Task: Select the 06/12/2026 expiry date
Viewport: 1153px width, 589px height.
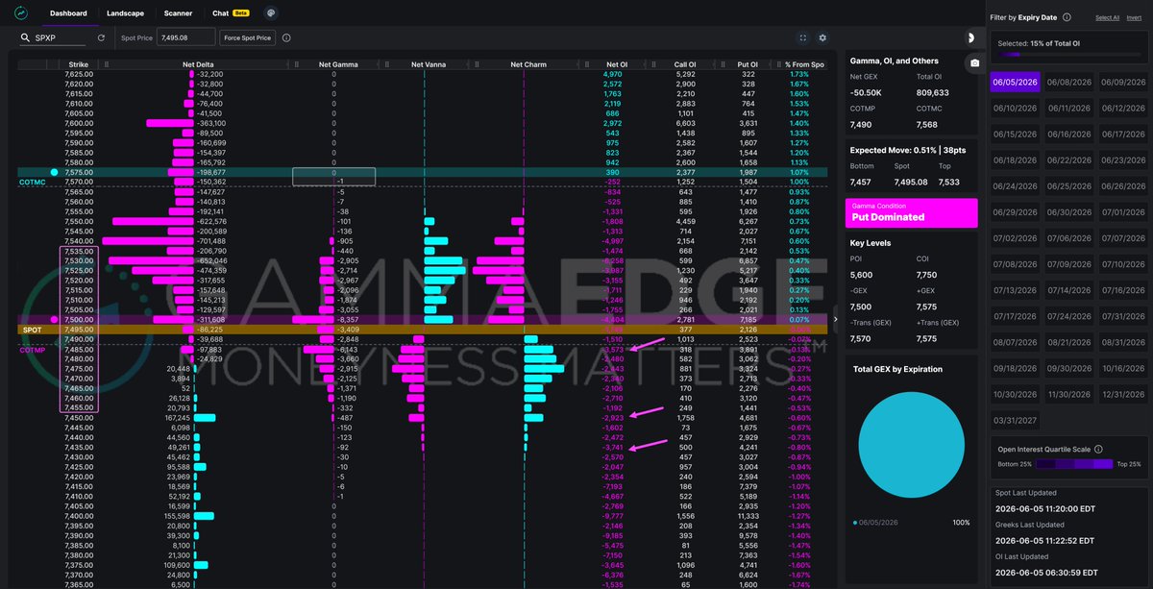Action: pyautogui.click(x=1122, y=109)
